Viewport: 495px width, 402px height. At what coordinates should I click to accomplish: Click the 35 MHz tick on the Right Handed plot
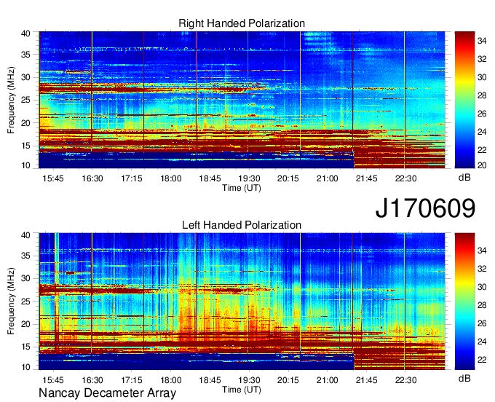pyautogui.click(x=25, y=55)
